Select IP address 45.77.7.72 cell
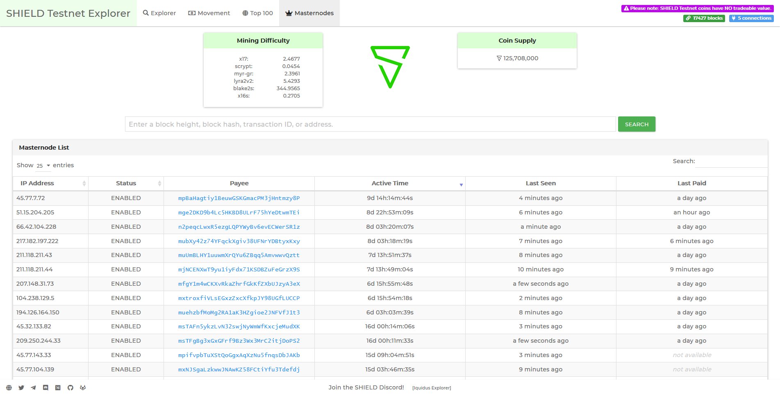Image resolution: width=780 pixels, height=396 pixels. click(x=50, y=198)
